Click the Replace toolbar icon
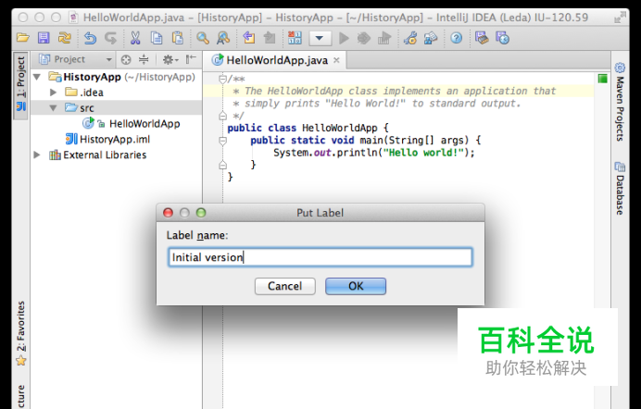The image size is (641, 409). (223, 38)
